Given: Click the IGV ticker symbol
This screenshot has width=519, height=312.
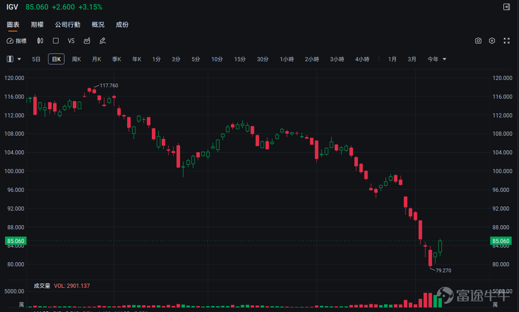Looking at the screenshot, I should point(12,7).
